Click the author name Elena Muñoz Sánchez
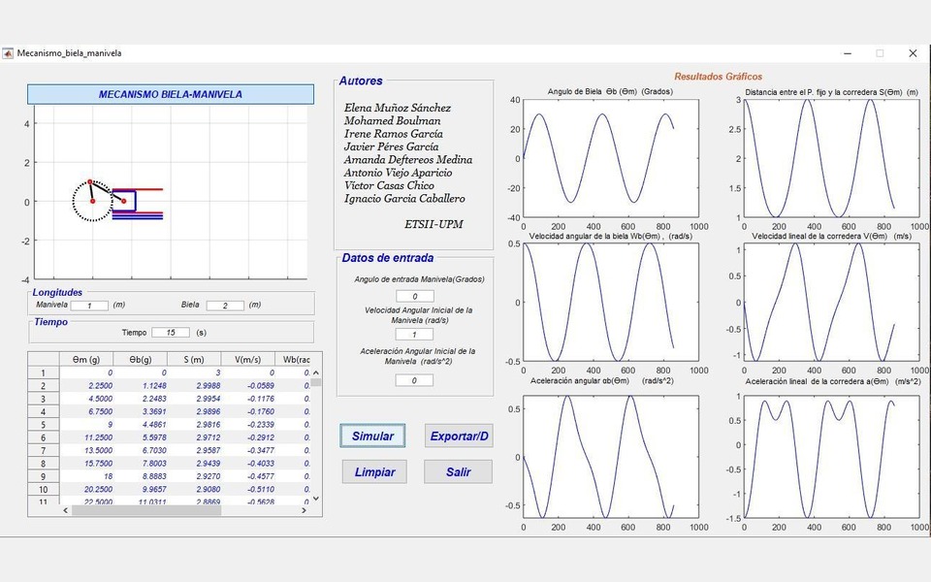 (x=398, y=108)
